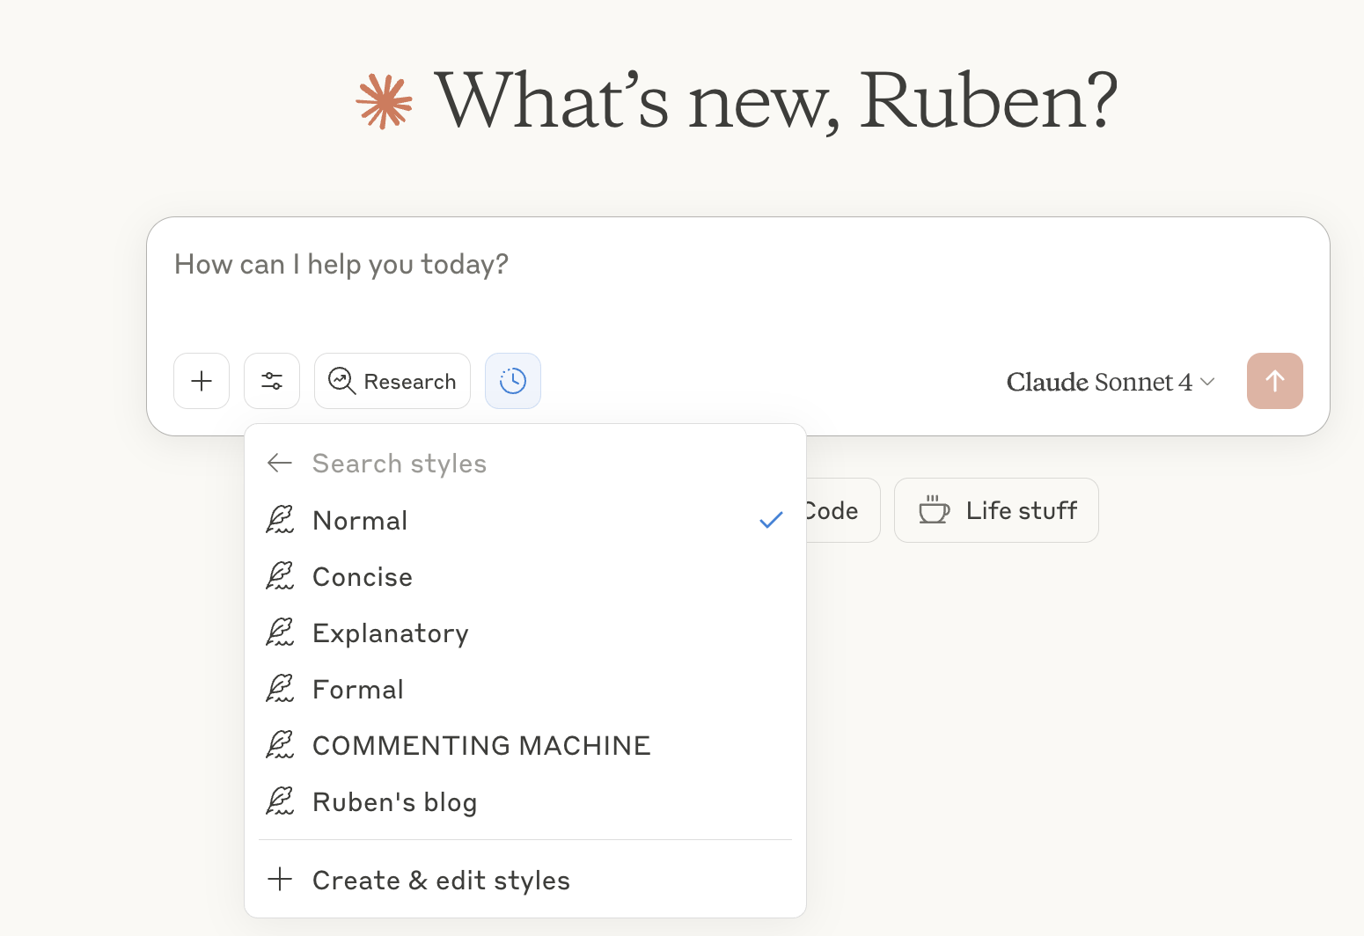This screenshot has height=936, width=1364.
Task: Click the Code suggestion chip
Action: tap(842, 510)
